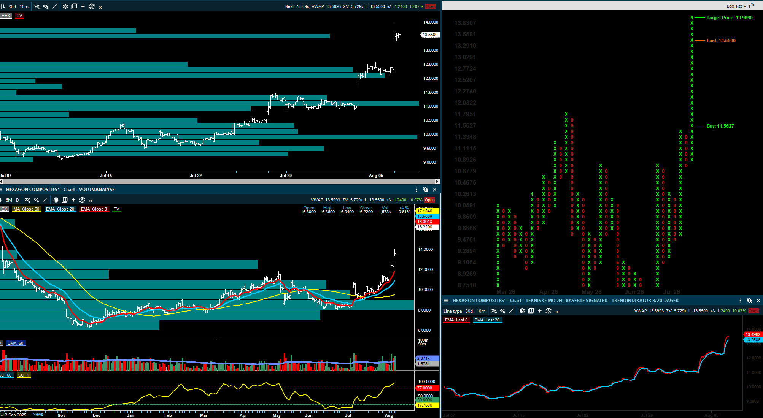Open settings gear in VOLUMANALYSE chart toolbar
Screen dimensions: 763x418
pos(56,200)
